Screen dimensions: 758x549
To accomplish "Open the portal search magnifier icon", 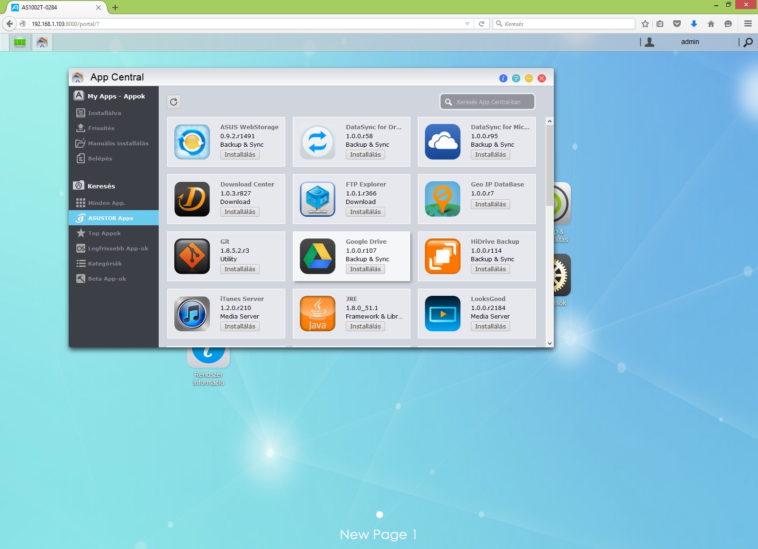I will [x=748, y=42].
